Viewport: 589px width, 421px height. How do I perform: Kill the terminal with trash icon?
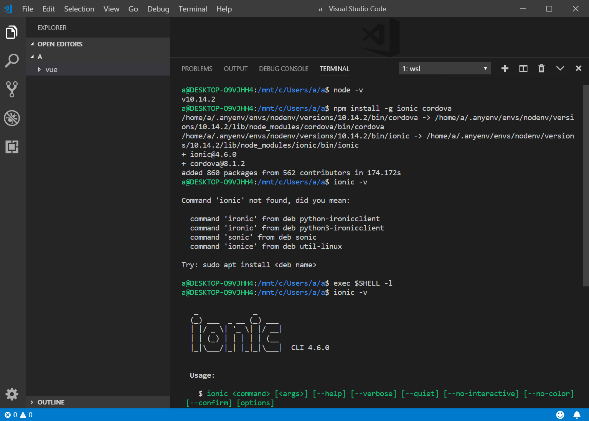[541, 69]
